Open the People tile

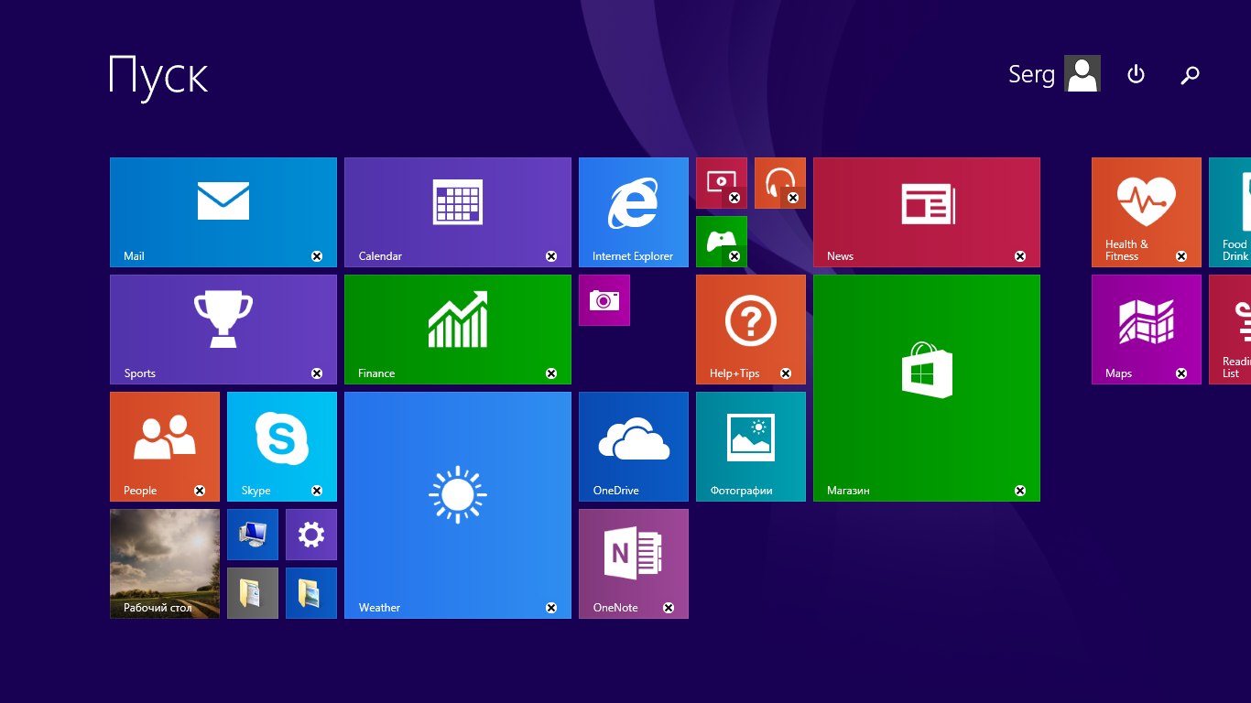[x=165, y=447]
